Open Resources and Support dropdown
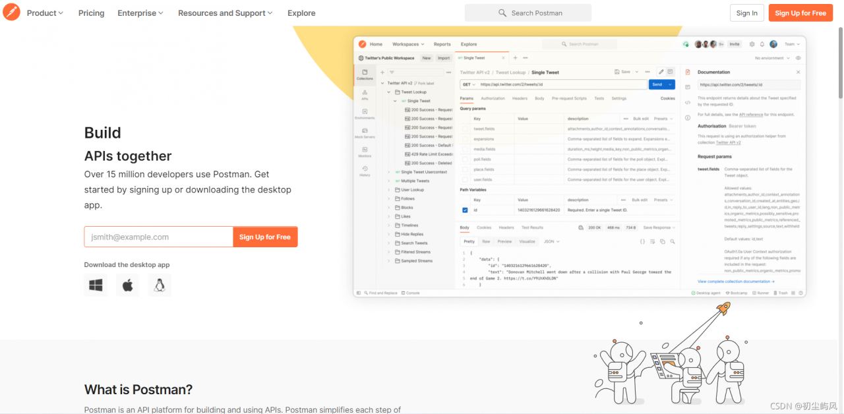 (226, 13)
